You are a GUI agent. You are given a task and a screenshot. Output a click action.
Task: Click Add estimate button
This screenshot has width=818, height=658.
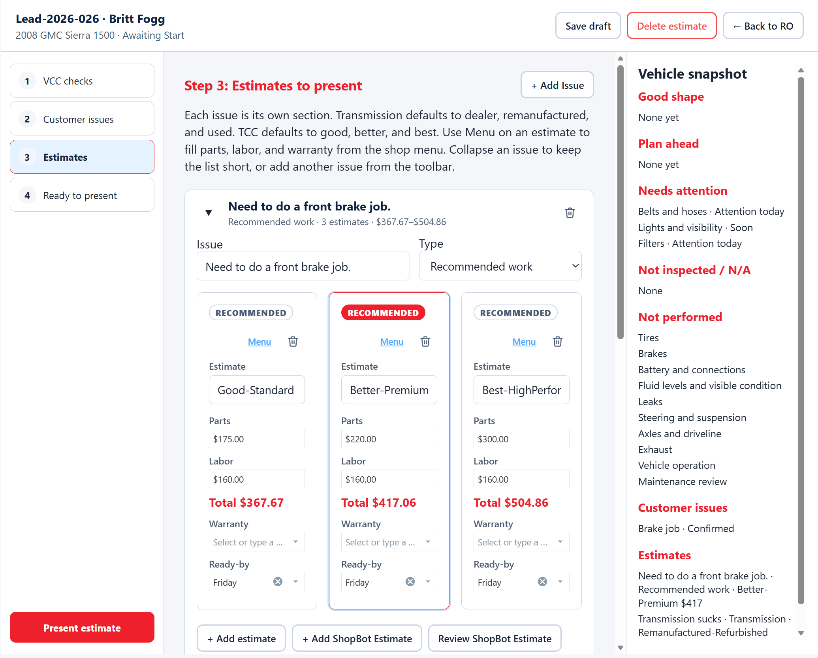click(x=241, y=638)
